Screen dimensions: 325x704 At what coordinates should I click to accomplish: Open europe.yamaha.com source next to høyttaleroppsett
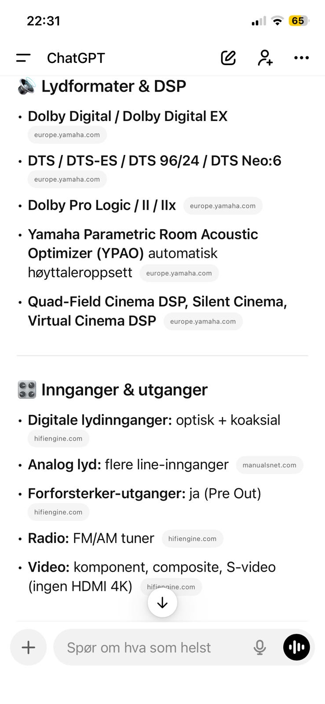pos(179,273)
